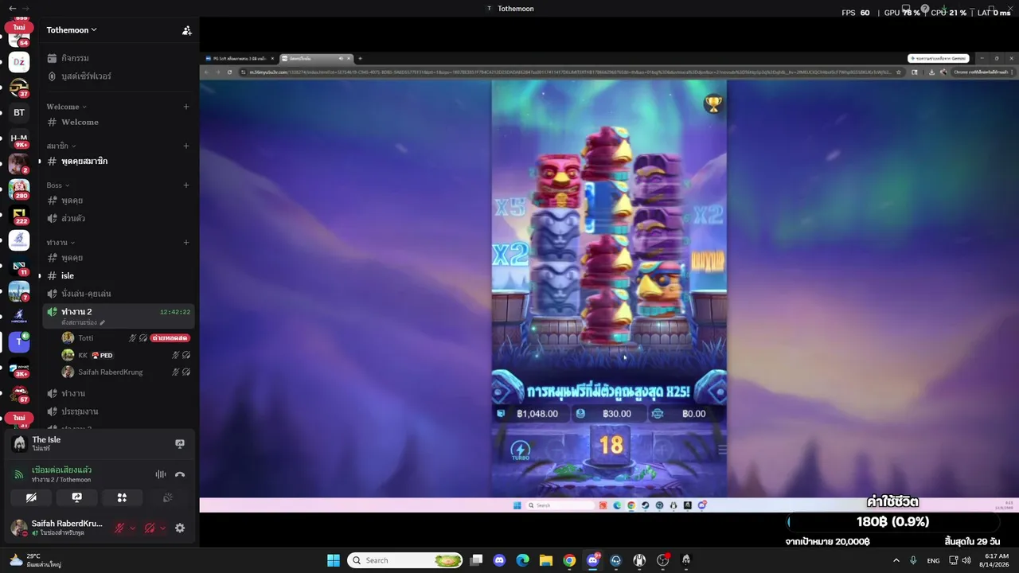Watch Totti's live stream via red badge
Image resolution: width=1019 pixels, height=573 pixels.
click(x=170, y=338)
